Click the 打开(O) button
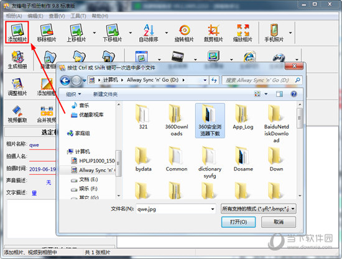 (x=238, y=222)
